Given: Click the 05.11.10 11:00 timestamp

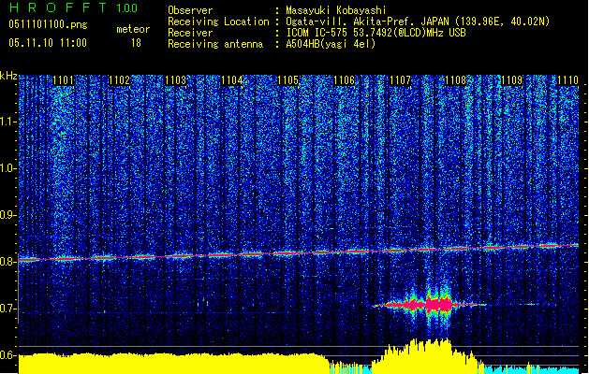Looking at the screenshot, I should point(47,42).
